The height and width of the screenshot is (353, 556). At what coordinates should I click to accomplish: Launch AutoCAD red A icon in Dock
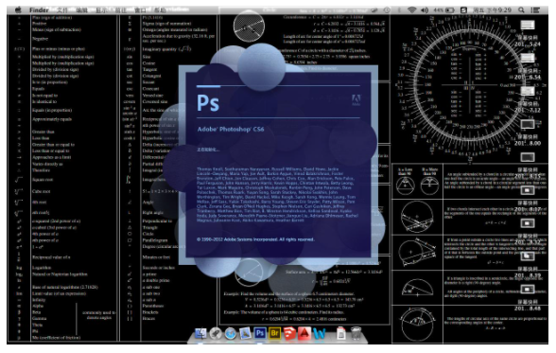click(x=304, y=333)
